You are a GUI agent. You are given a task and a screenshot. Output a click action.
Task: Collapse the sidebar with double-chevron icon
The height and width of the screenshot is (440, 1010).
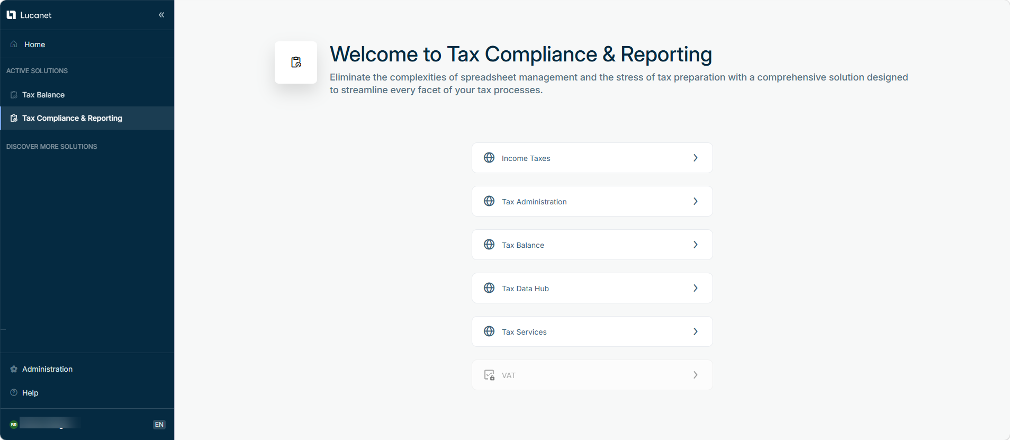point(161,15)
